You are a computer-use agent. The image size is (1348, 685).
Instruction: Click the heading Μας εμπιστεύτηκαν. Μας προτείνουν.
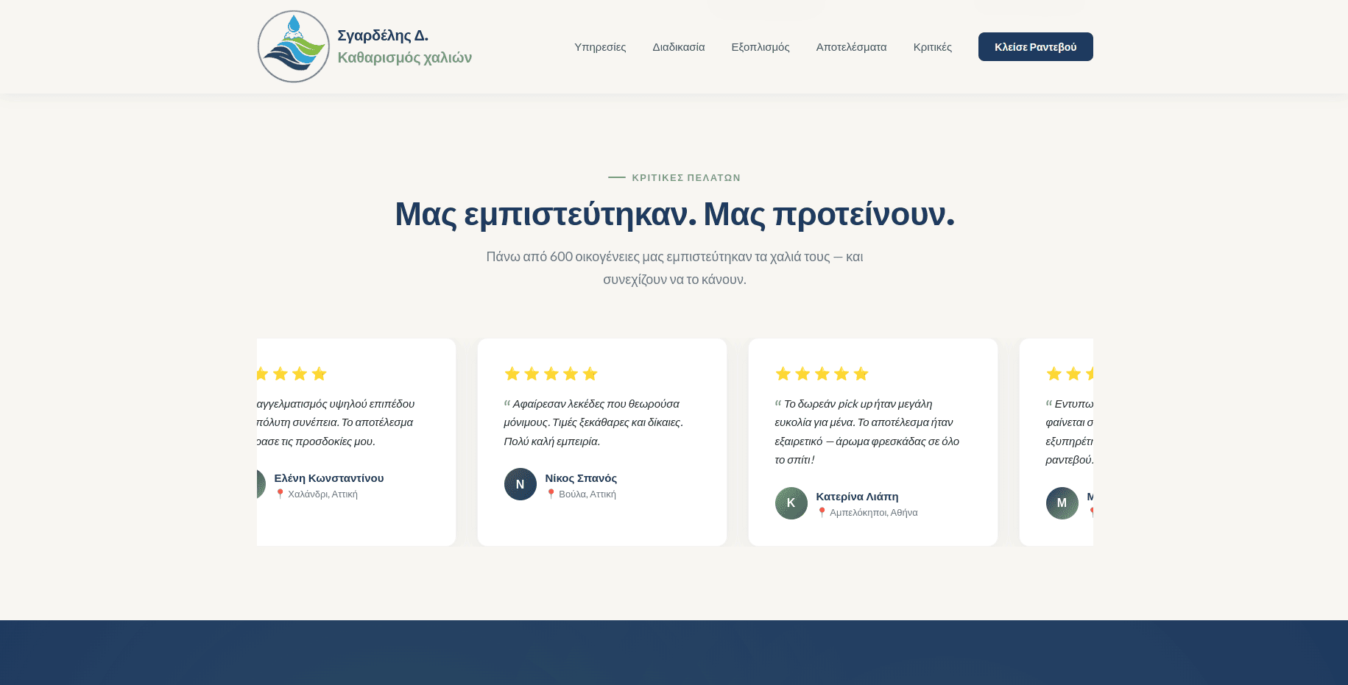674,214
